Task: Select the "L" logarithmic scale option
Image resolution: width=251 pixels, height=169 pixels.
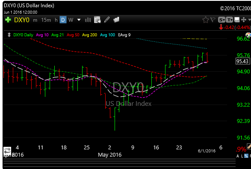Action: 242,156
